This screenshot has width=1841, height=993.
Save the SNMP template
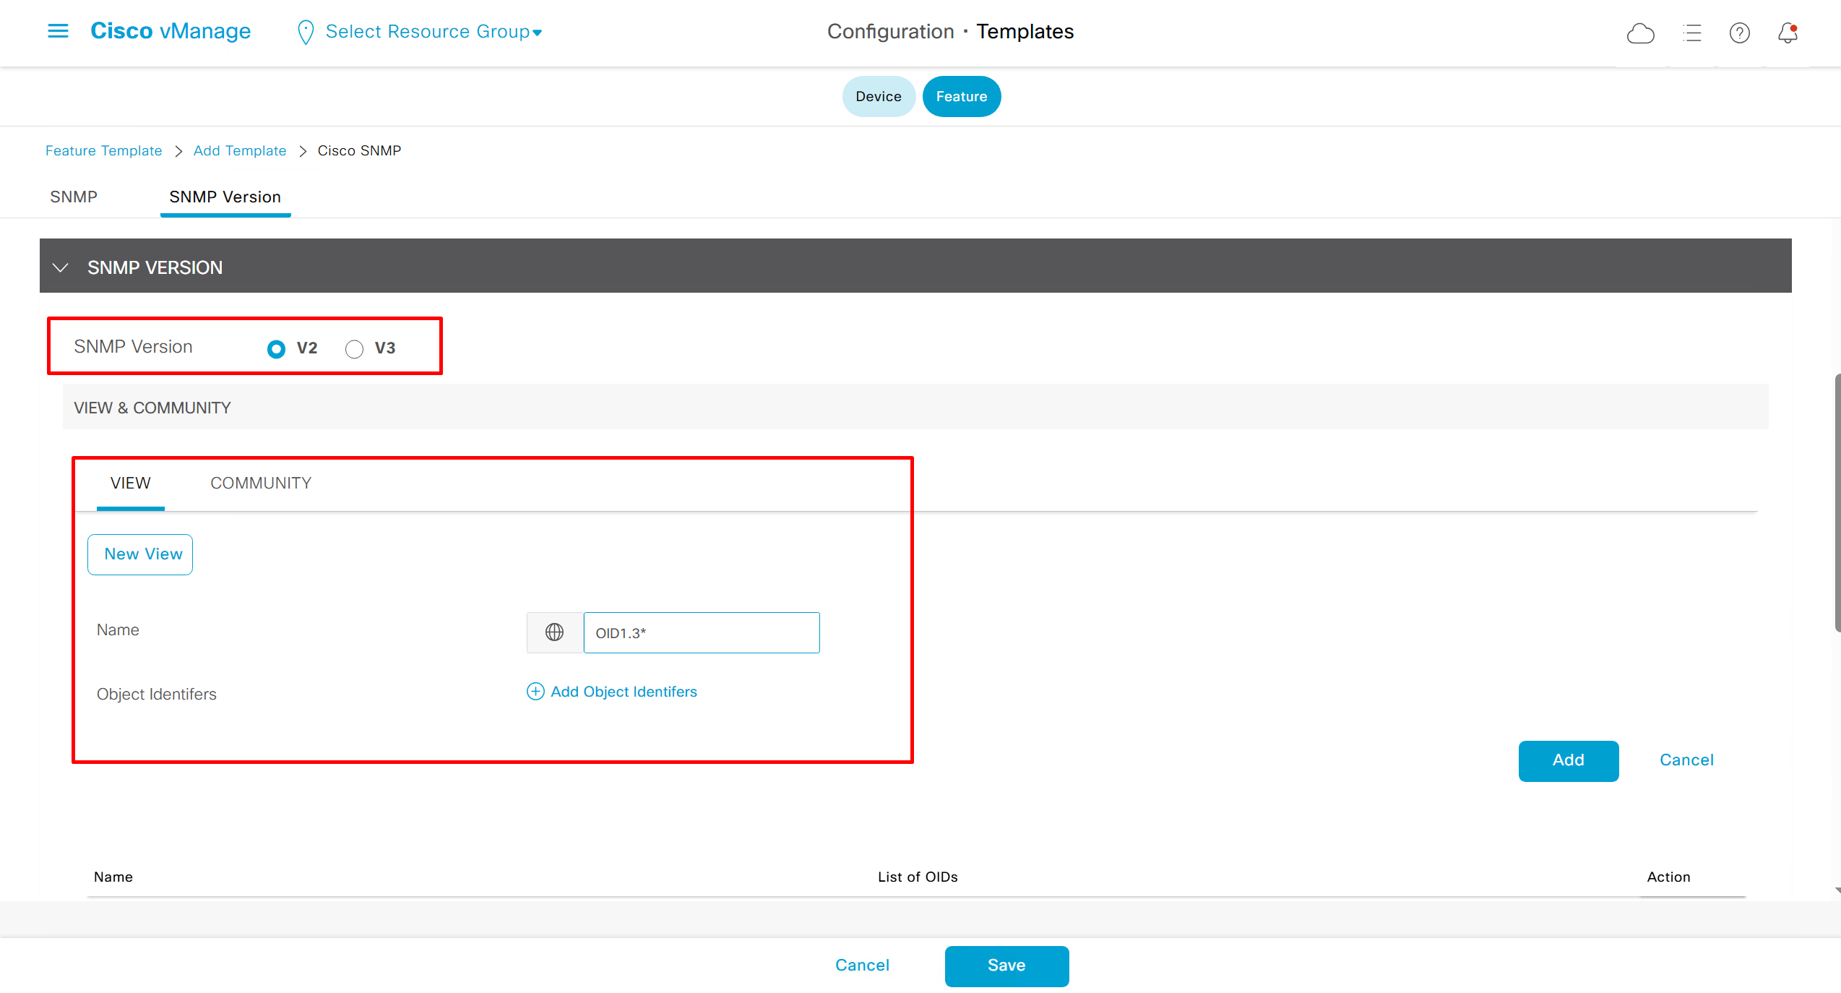tap(1006, 966)
